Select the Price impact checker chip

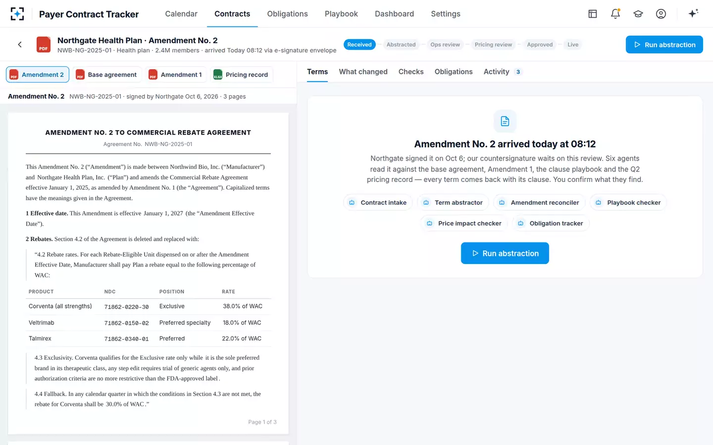464,223
